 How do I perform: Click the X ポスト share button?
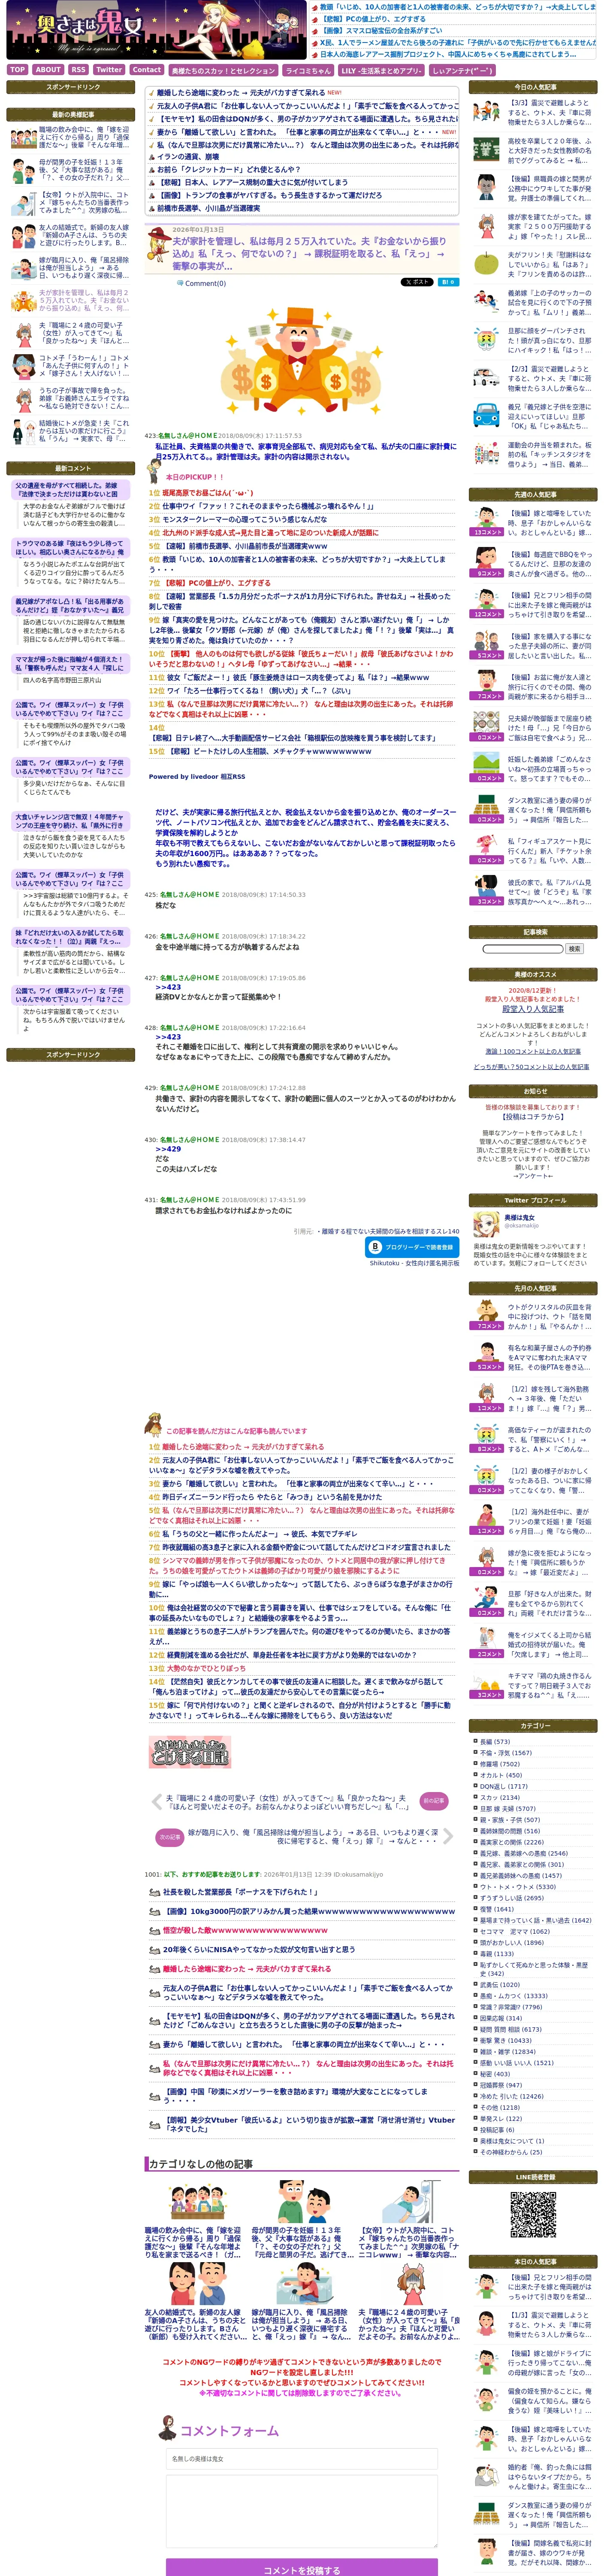point(417,283)
